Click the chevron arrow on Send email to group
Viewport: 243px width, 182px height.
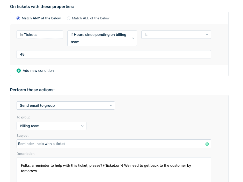coord(111,105)
